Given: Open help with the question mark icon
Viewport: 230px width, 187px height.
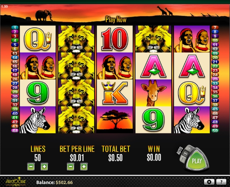Looking at the screenshot, I should pos(221,182).
